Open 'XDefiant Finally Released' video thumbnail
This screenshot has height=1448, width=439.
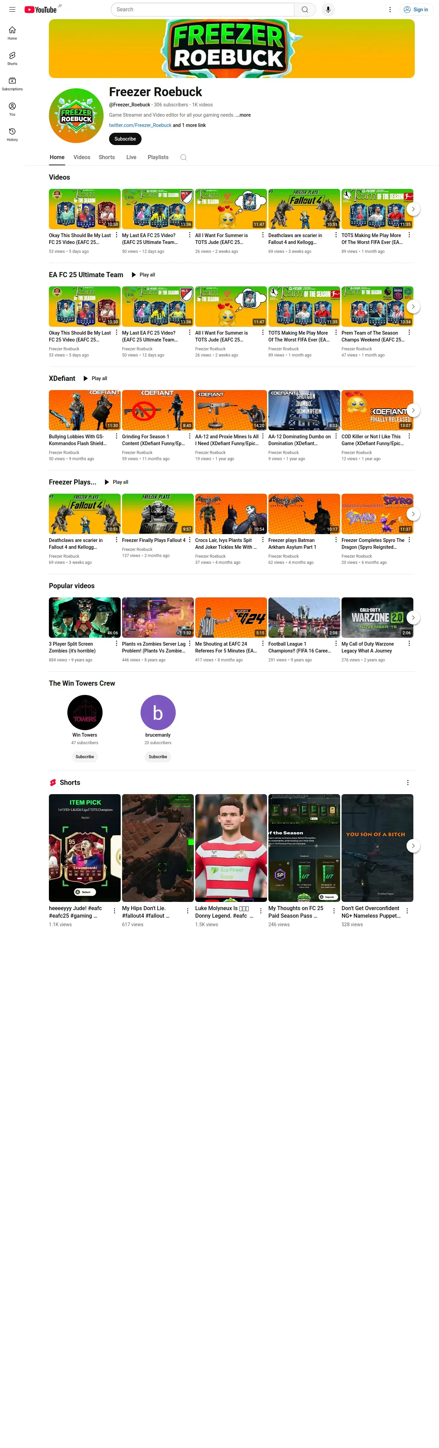pyautogui.click(x=377, y=410)
